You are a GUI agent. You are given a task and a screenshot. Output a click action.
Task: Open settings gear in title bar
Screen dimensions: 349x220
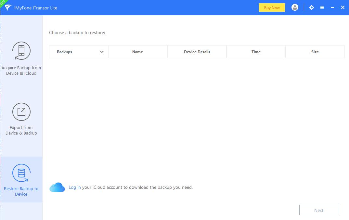311,7
